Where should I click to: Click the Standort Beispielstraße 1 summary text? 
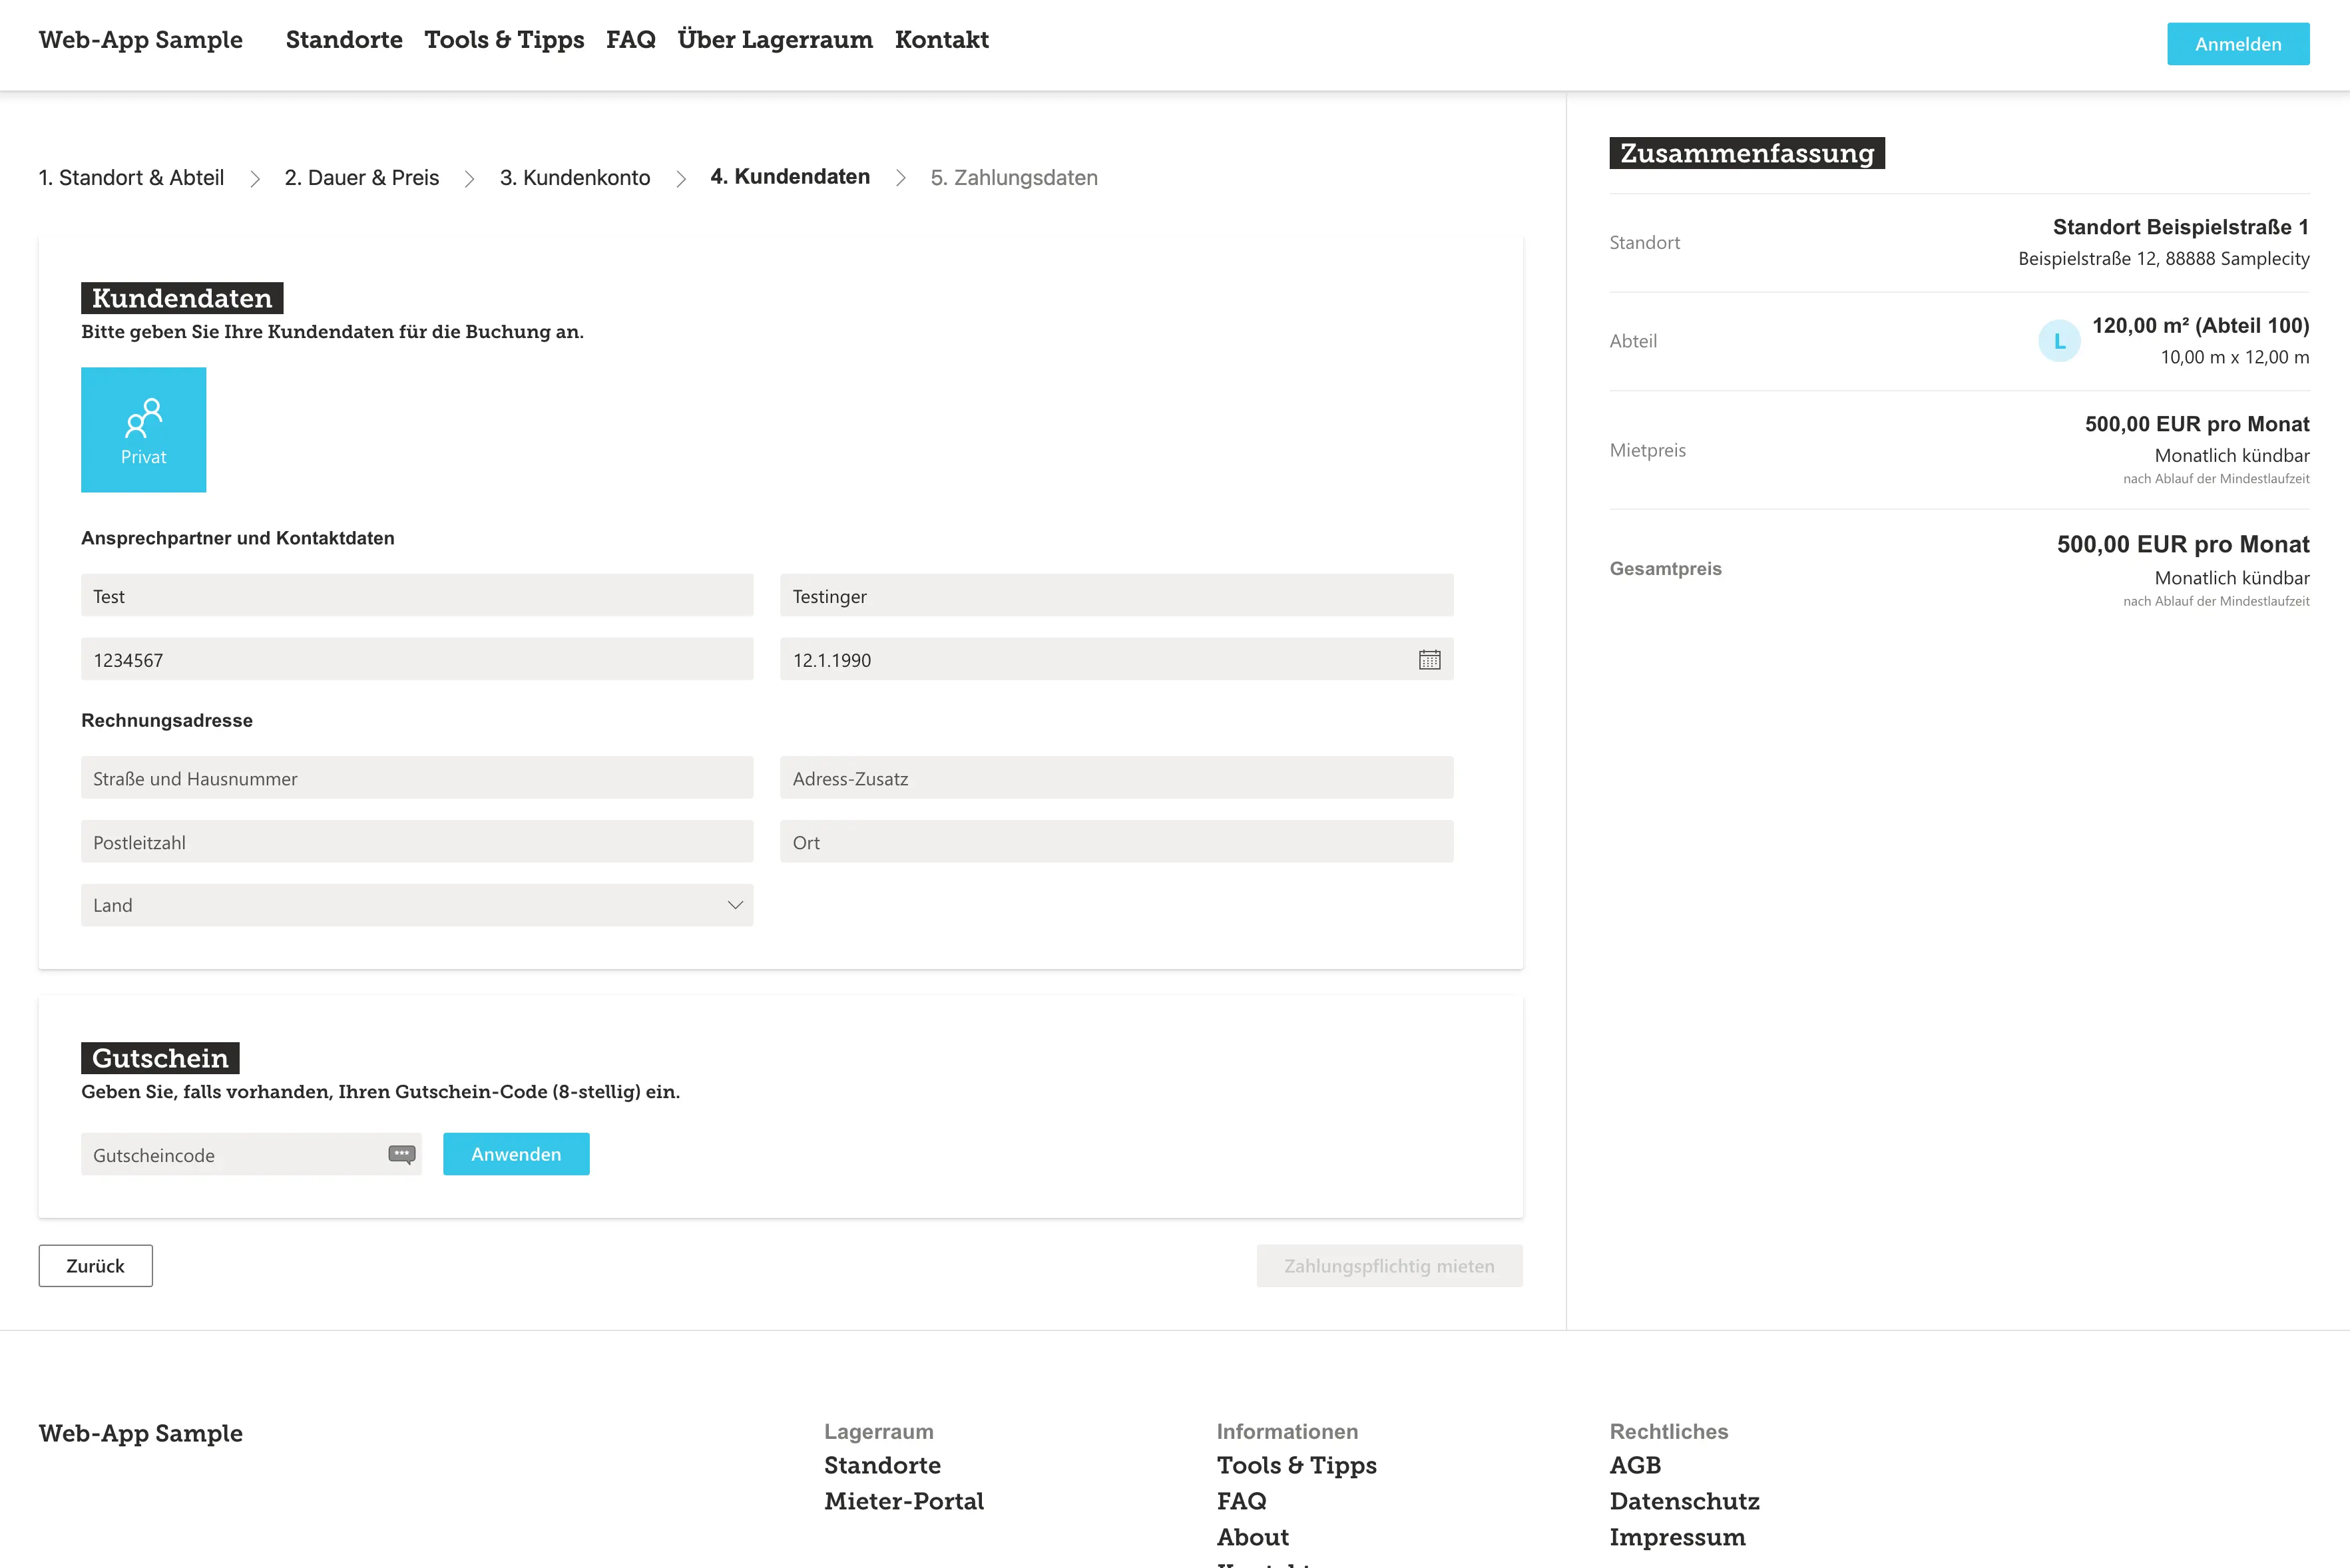[2181, 227]
